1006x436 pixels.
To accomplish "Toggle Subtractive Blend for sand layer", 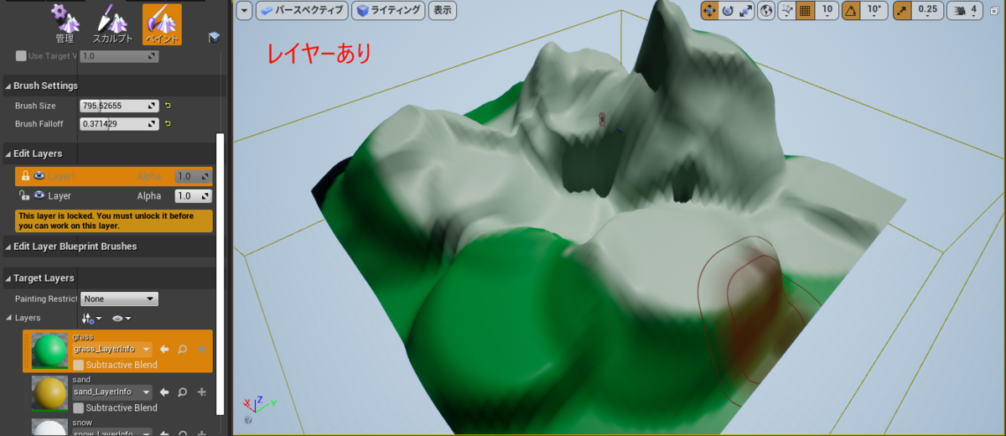I will [x=78, y=407].
